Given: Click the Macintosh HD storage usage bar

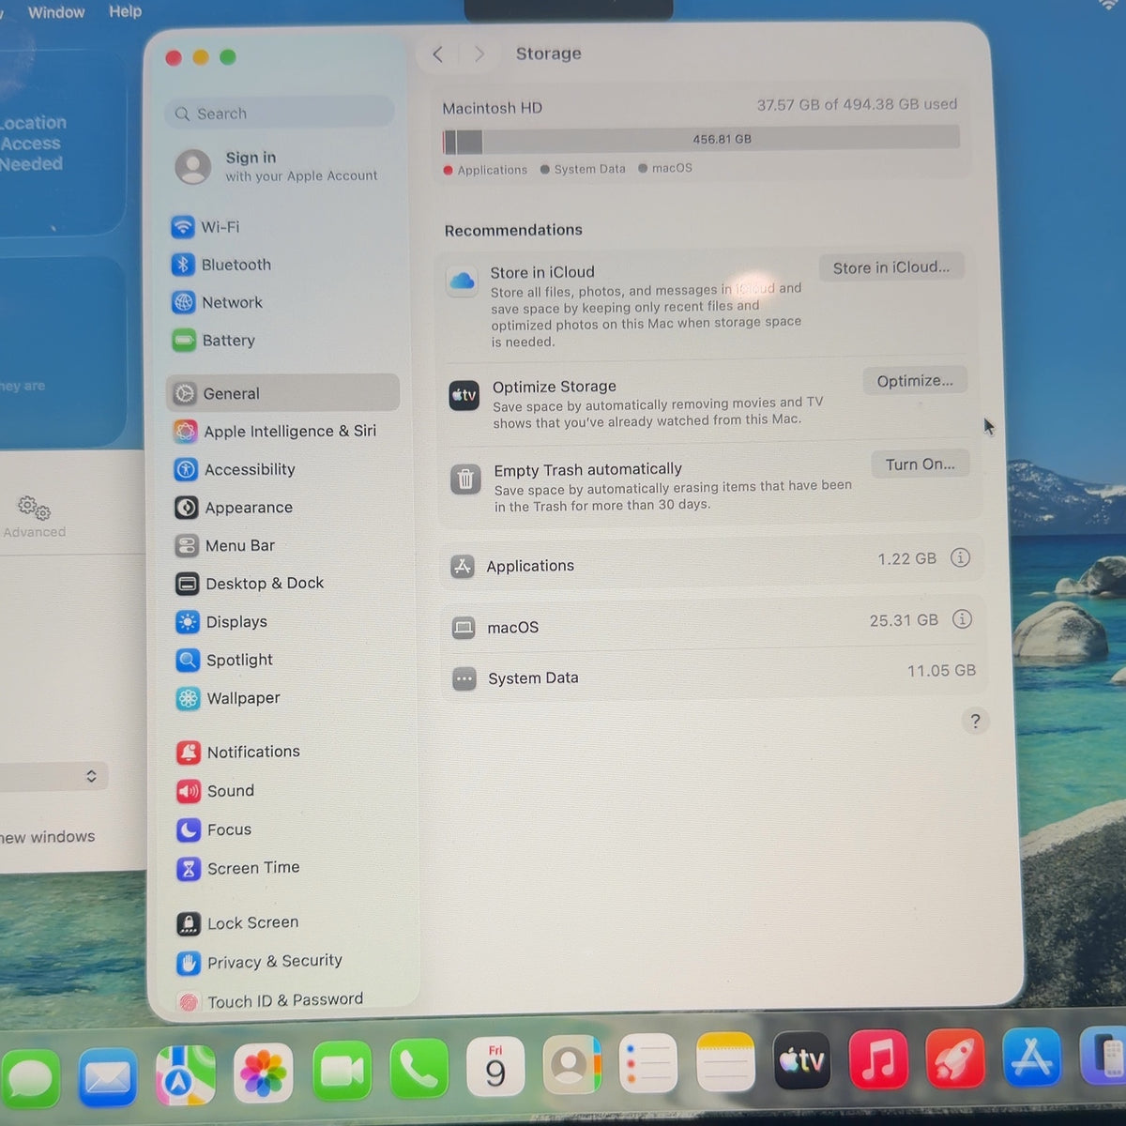Looking at the screenshot, I should (x=701, y=139).
